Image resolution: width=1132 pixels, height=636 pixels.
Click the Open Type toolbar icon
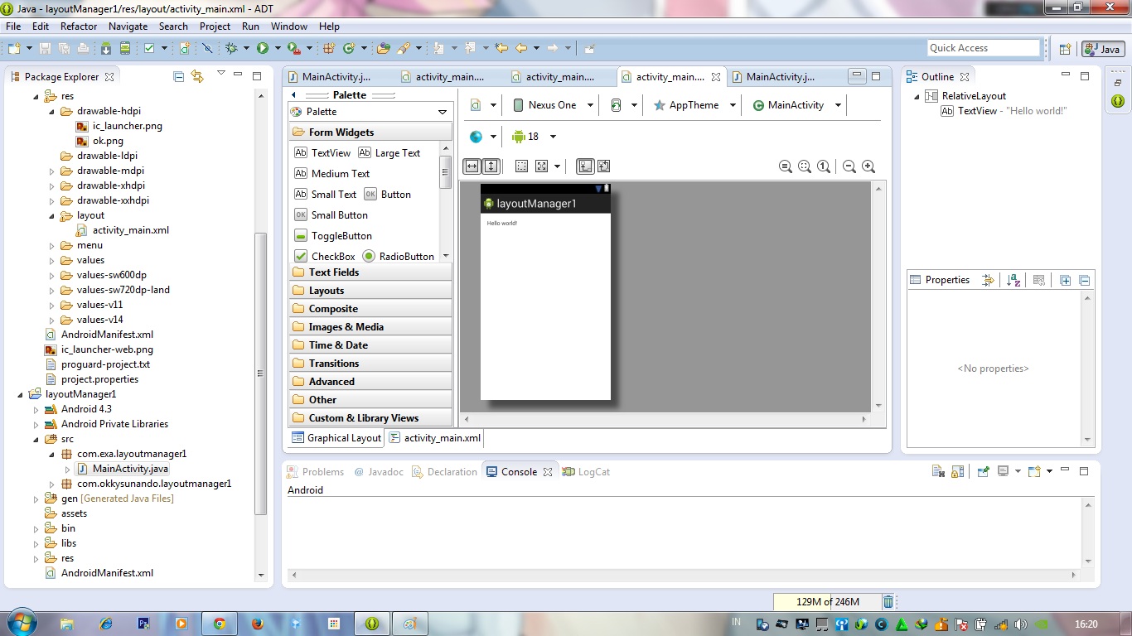click(x=383, y=48)
